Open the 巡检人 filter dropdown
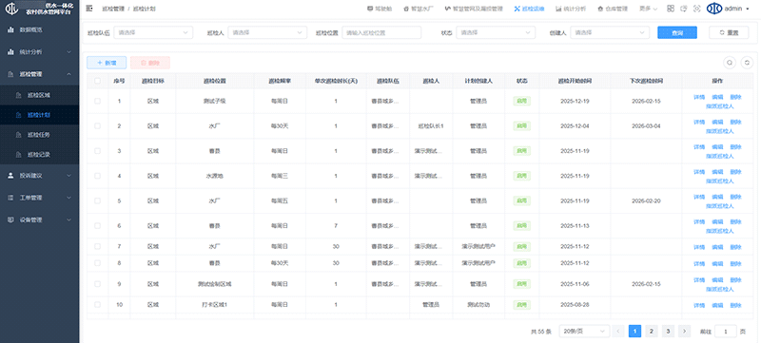Image resolution: width=761 pixels, height=343 pixels. 267,32
